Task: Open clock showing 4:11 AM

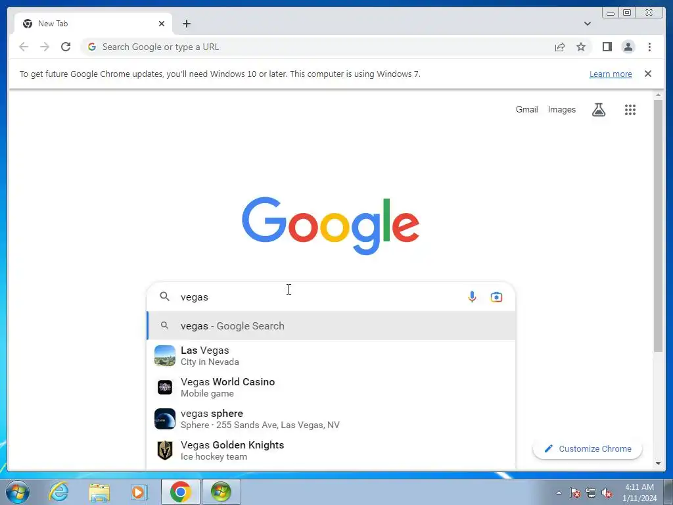Action: [x=639, y=492]
